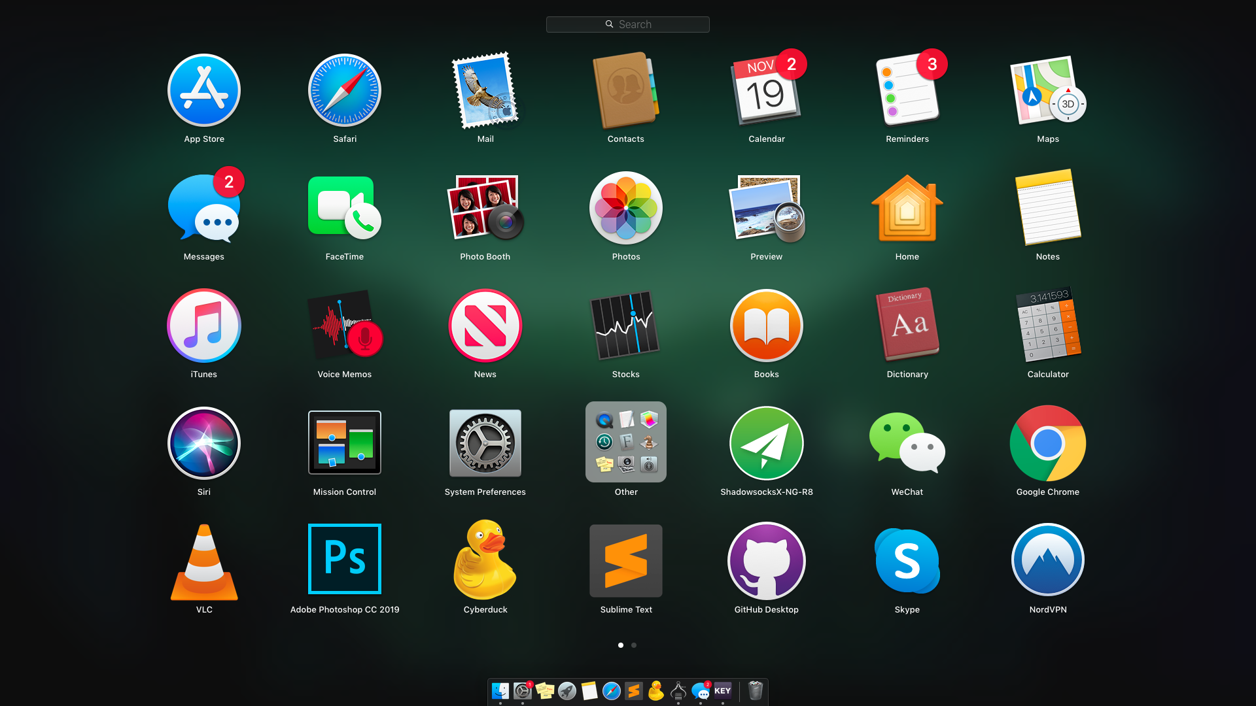Open Finder in the Dock
This screenshot has height=706, width=1256.
click(x=500, y=691)
